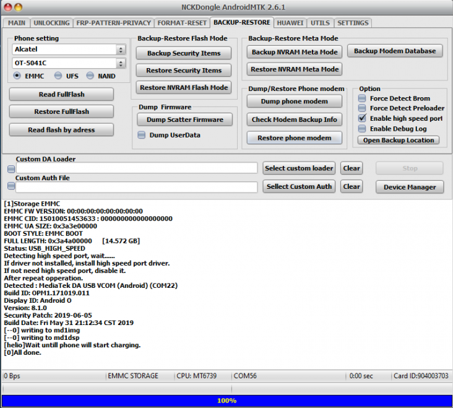Click Backup Security Items button
The image size is (453, 408).
[x=184, y=53]
